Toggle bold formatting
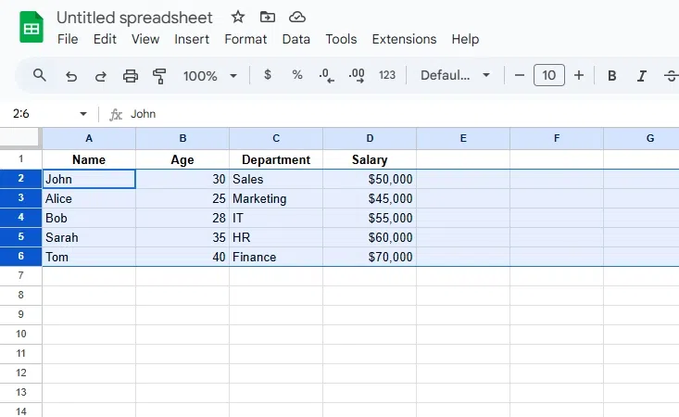This screenshot has width=679, height=417. (x=612, y=76)
